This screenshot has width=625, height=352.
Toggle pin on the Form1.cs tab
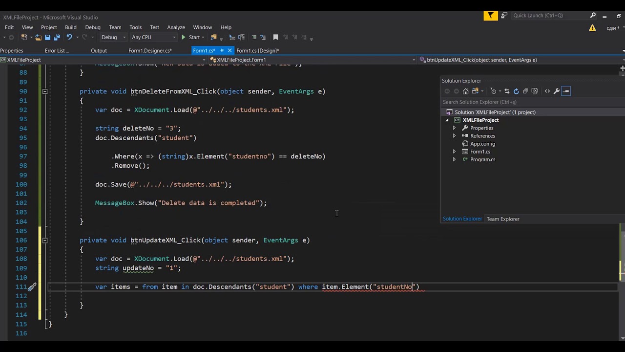point(222,50)
